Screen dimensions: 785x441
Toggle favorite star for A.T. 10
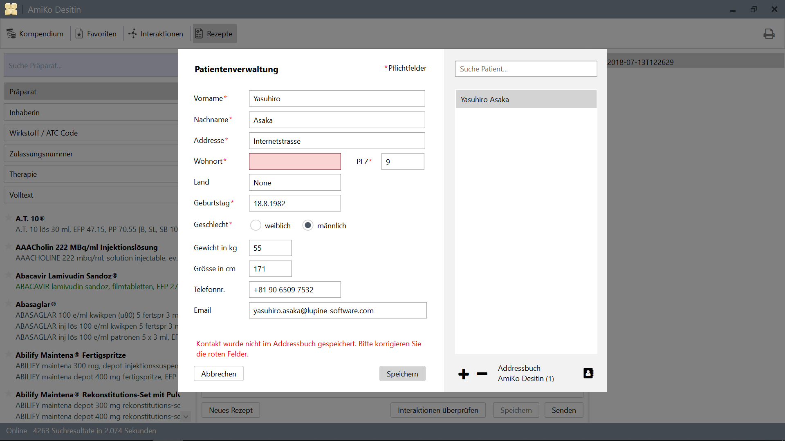[8, 218]
